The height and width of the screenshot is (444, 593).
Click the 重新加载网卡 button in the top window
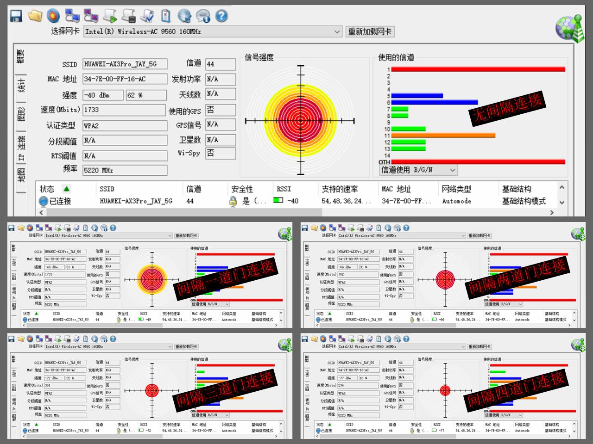[x=370, y=32]
